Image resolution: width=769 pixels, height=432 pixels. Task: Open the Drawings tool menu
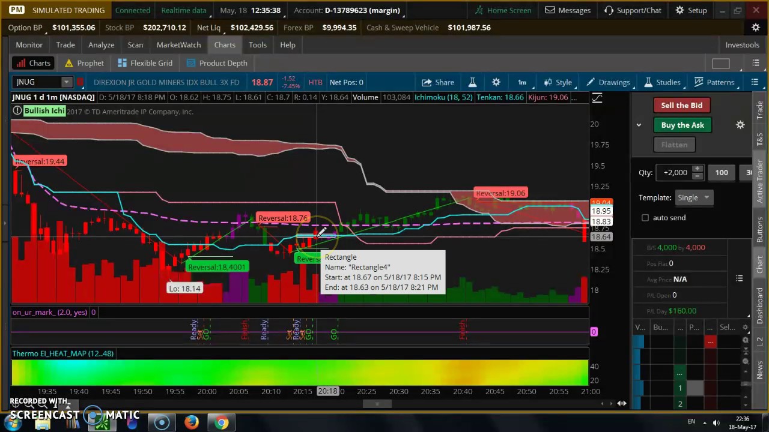608,82
